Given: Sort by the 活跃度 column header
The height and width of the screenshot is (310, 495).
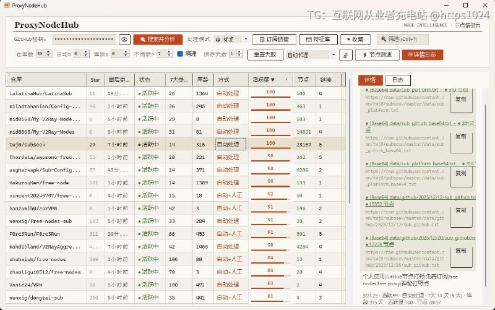Looking at the screenshot, I should click(x=270, y=80).
